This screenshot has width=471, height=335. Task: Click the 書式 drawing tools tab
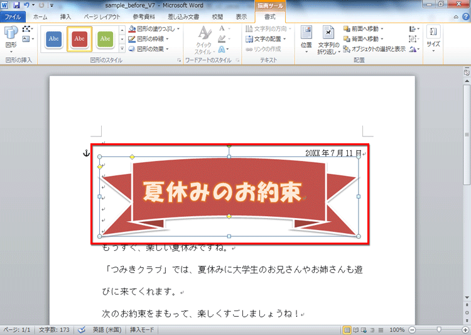coord(270,17)
